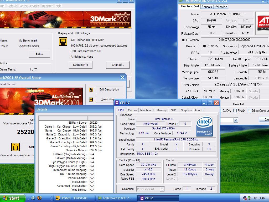Open the Graphics tab in CPU-Z
The width and height of the screenshot is (269, 202).
[x=186, y=110]
